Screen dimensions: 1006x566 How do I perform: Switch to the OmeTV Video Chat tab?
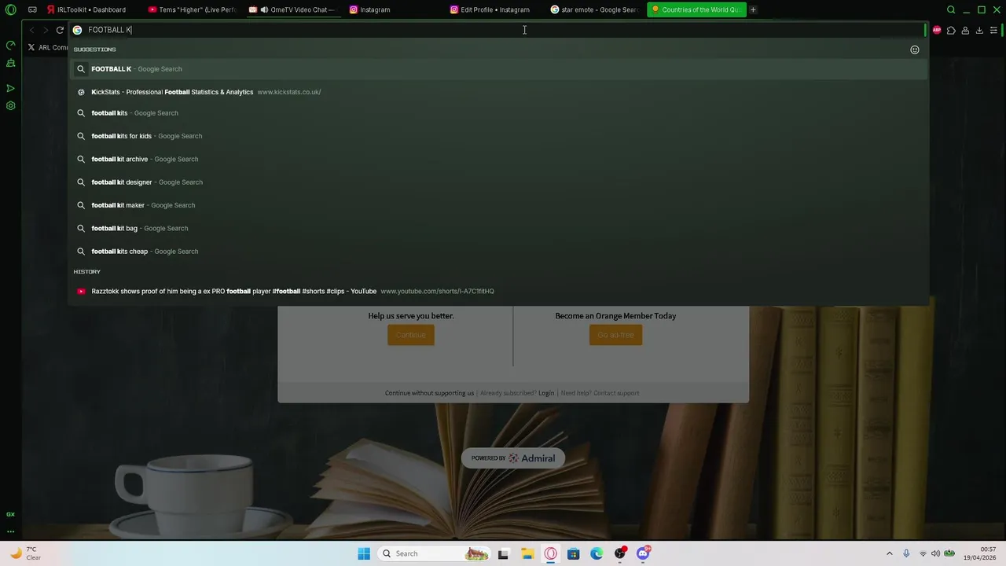click(292, 9)
